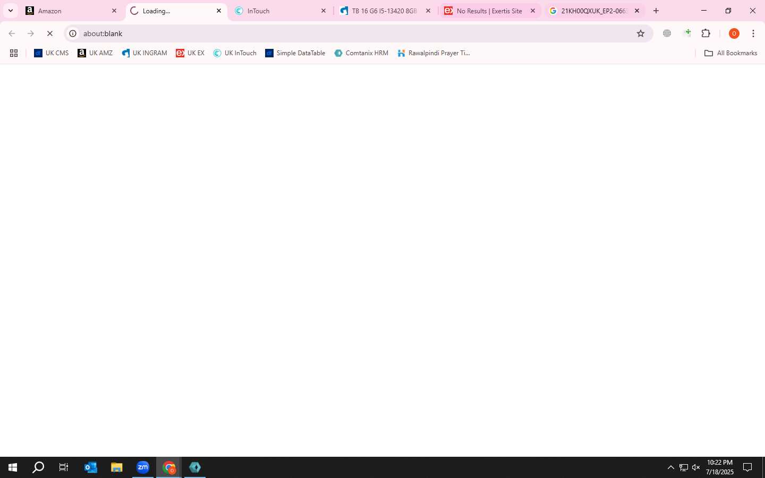Image resolution: width=765 pixels, height=478 pixels.
Task: Switch to the Amazon tab
Action: pos(72,11)
